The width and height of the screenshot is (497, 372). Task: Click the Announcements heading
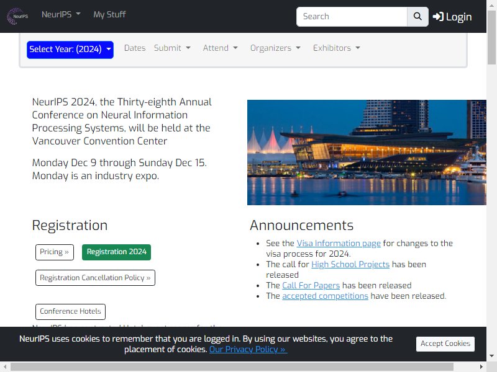point(301,226)
